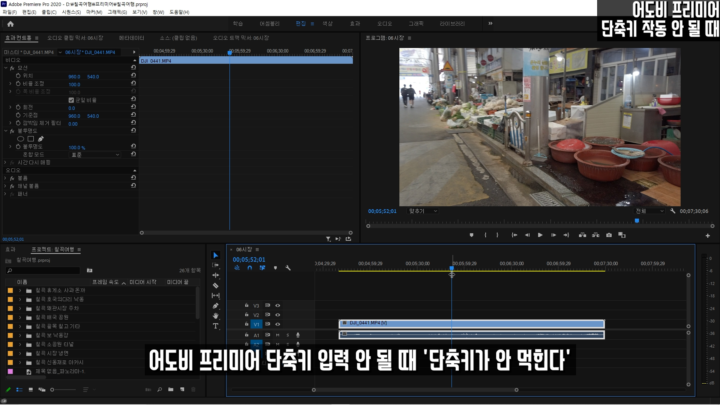Mute audio track A1

click(x=277, y=335)
